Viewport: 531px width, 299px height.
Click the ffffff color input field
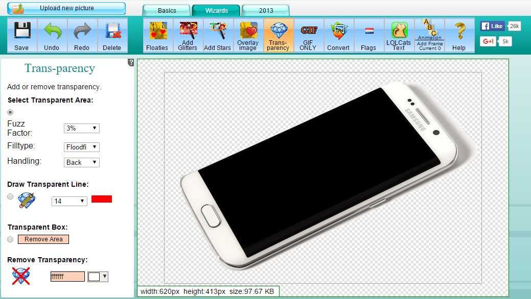coord(68,277)
